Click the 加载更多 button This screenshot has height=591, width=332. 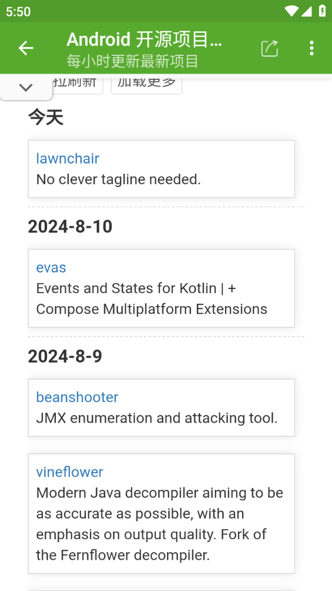point(146,84)
